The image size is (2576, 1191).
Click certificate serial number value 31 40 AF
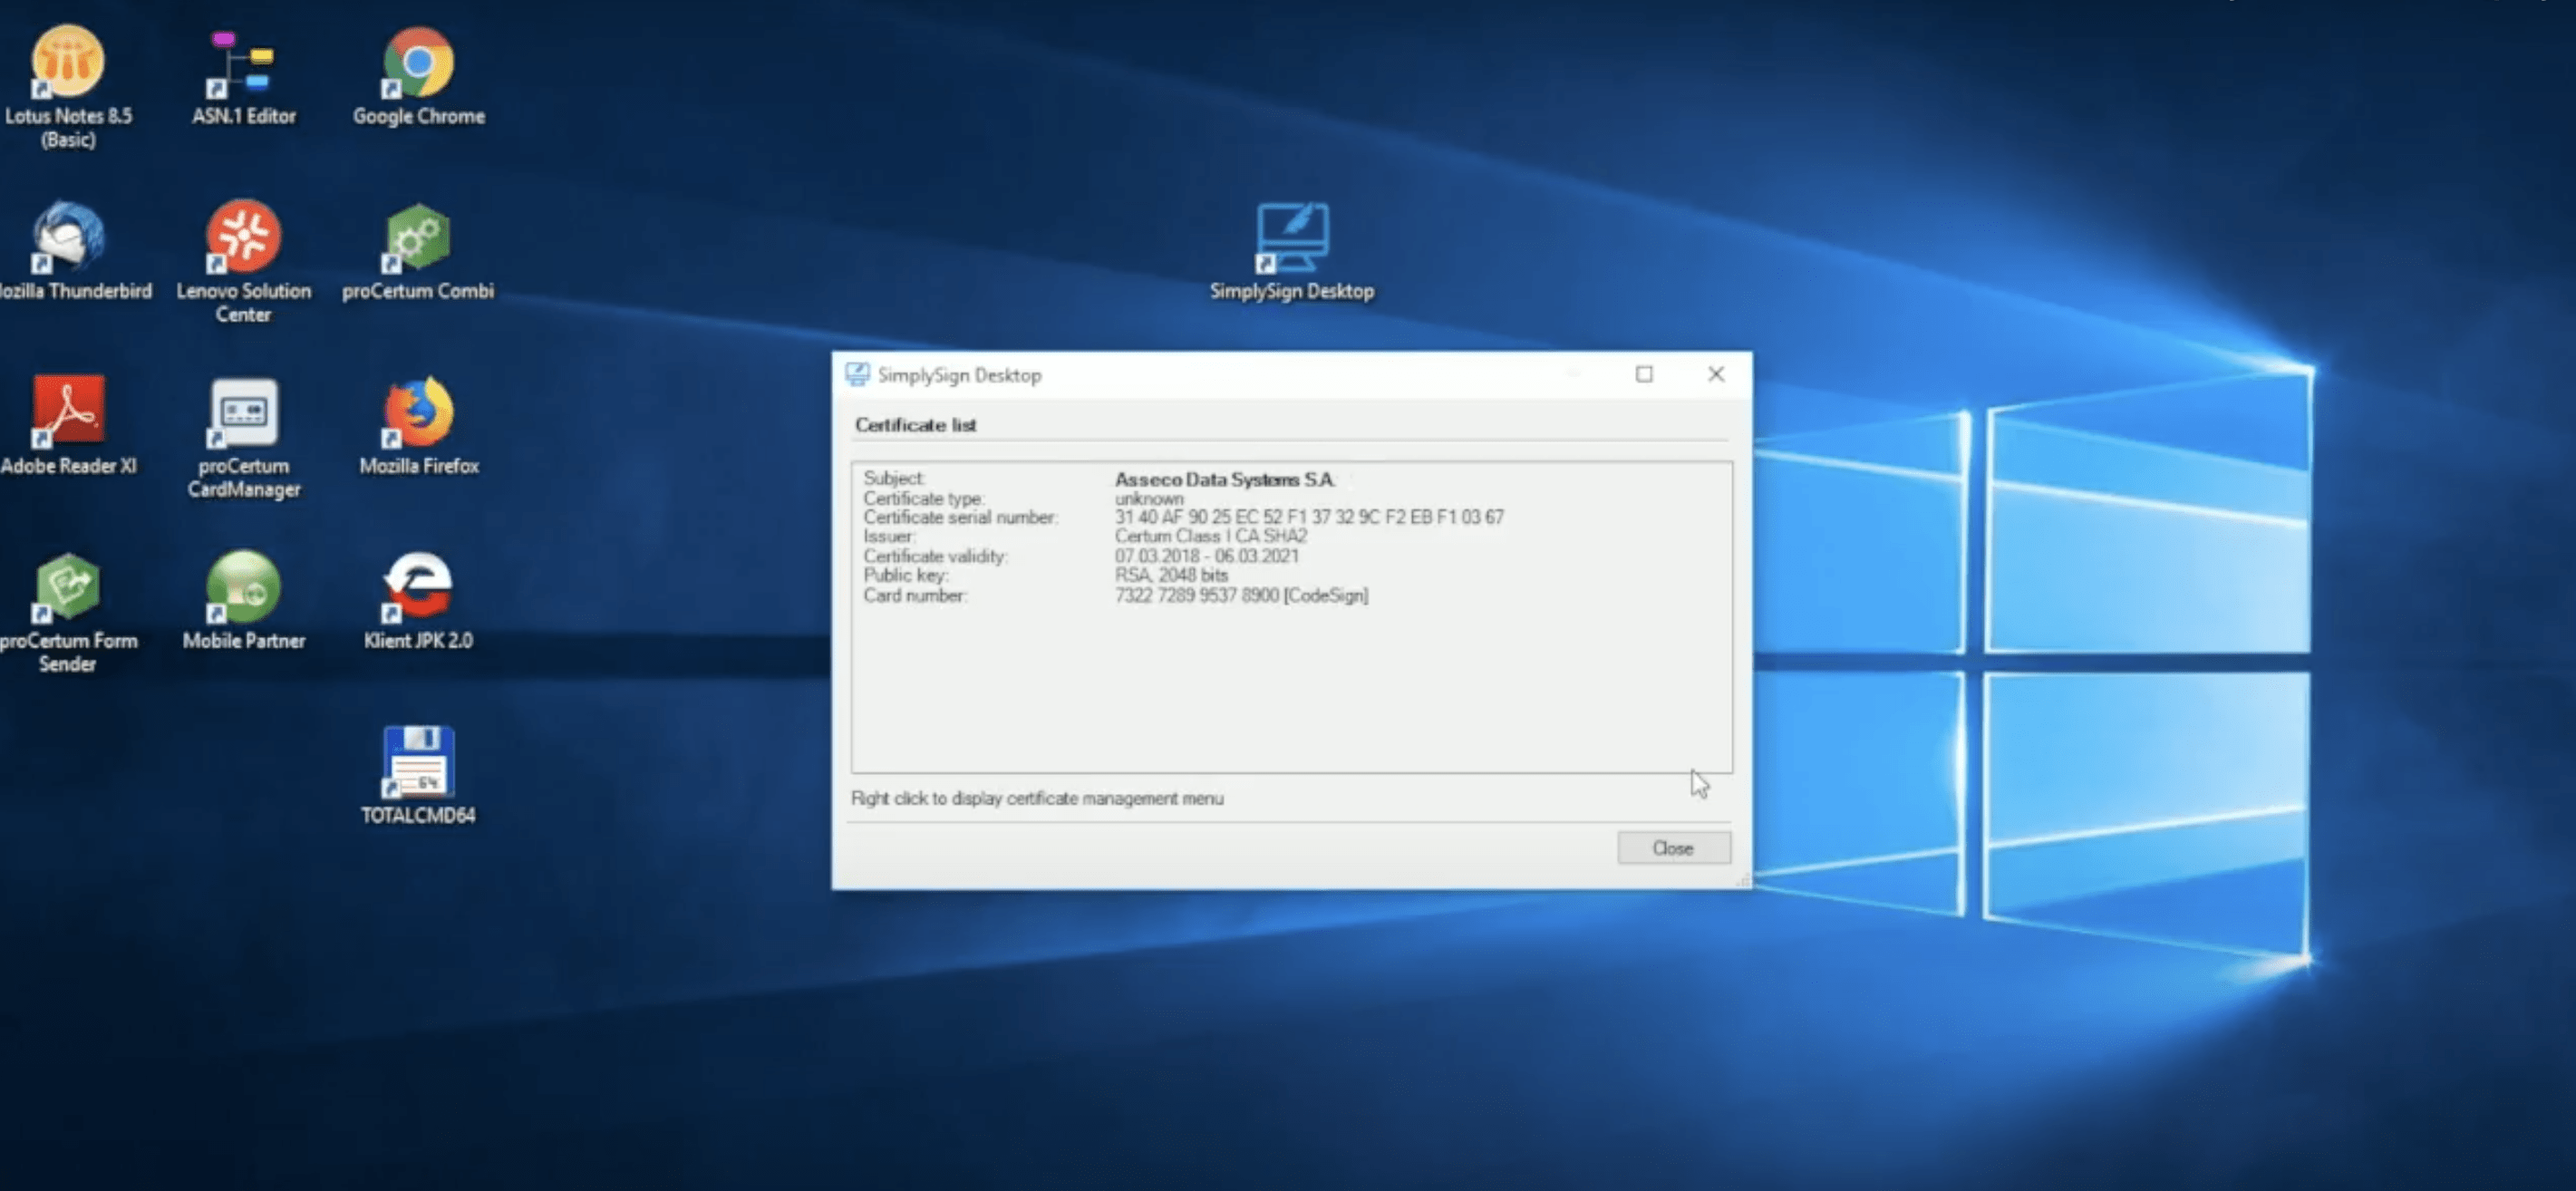coord(1309,517)
